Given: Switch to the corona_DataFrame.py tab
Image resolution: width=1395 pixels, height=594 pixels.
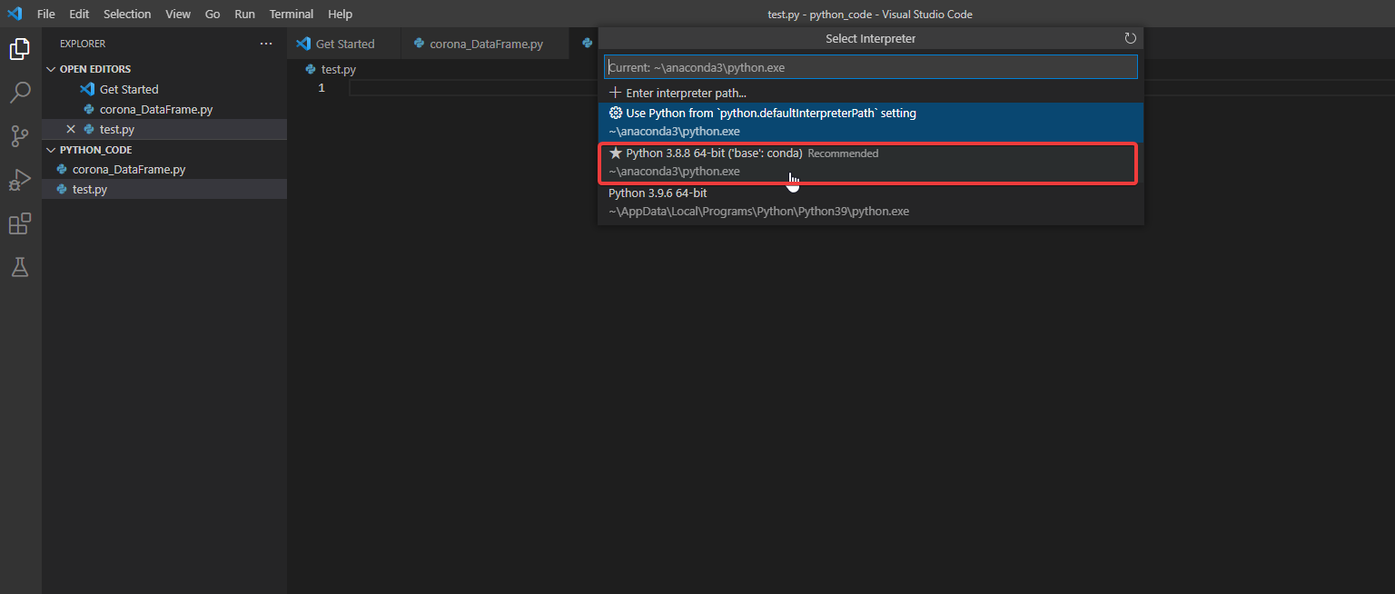Looking at the screenshot, I should pyautogui.click(x=486, y=44).
